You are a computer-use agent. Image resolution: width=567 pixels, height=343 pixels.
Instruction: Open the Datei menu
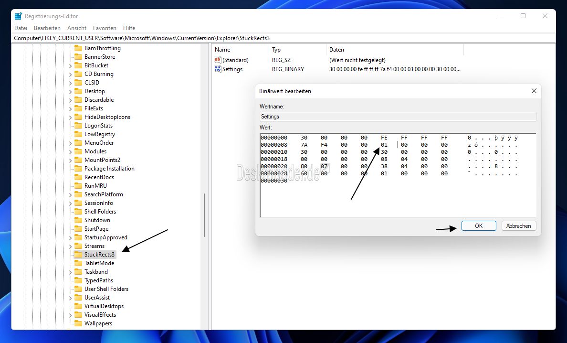[21, 28]
